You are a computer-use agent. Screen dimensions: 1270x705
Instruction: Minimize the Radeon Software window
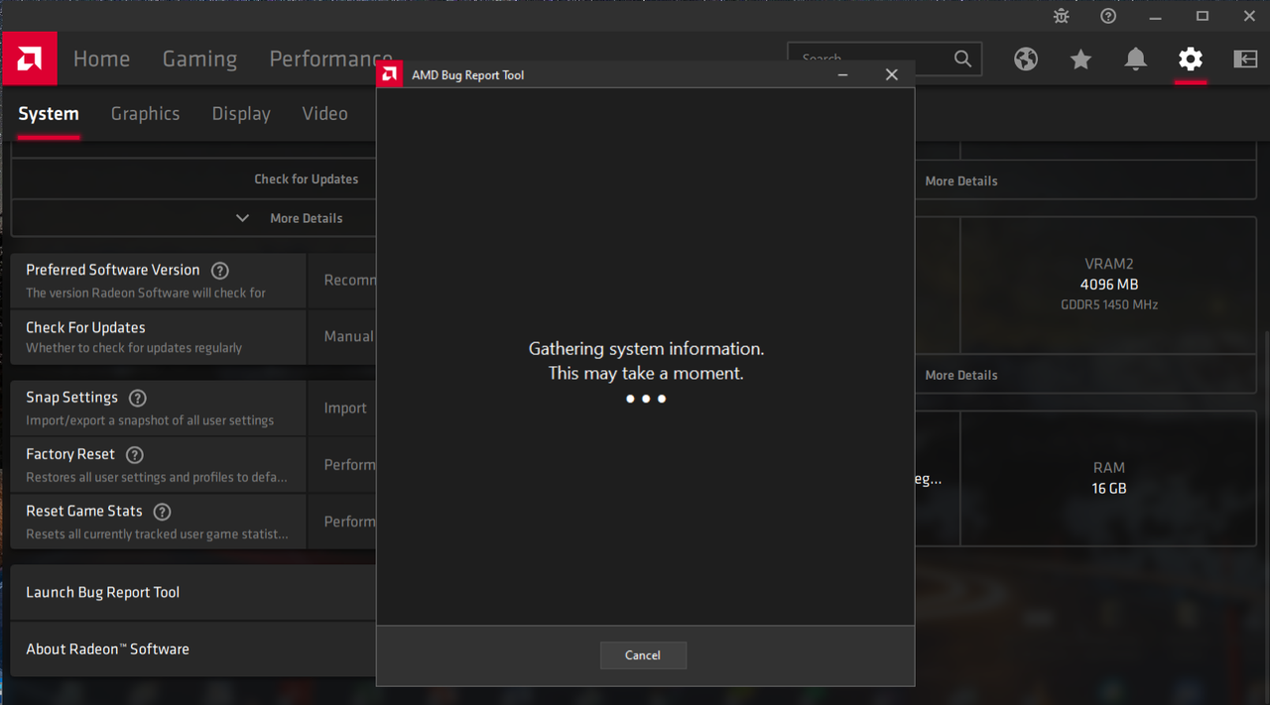tap(1155, 16)
